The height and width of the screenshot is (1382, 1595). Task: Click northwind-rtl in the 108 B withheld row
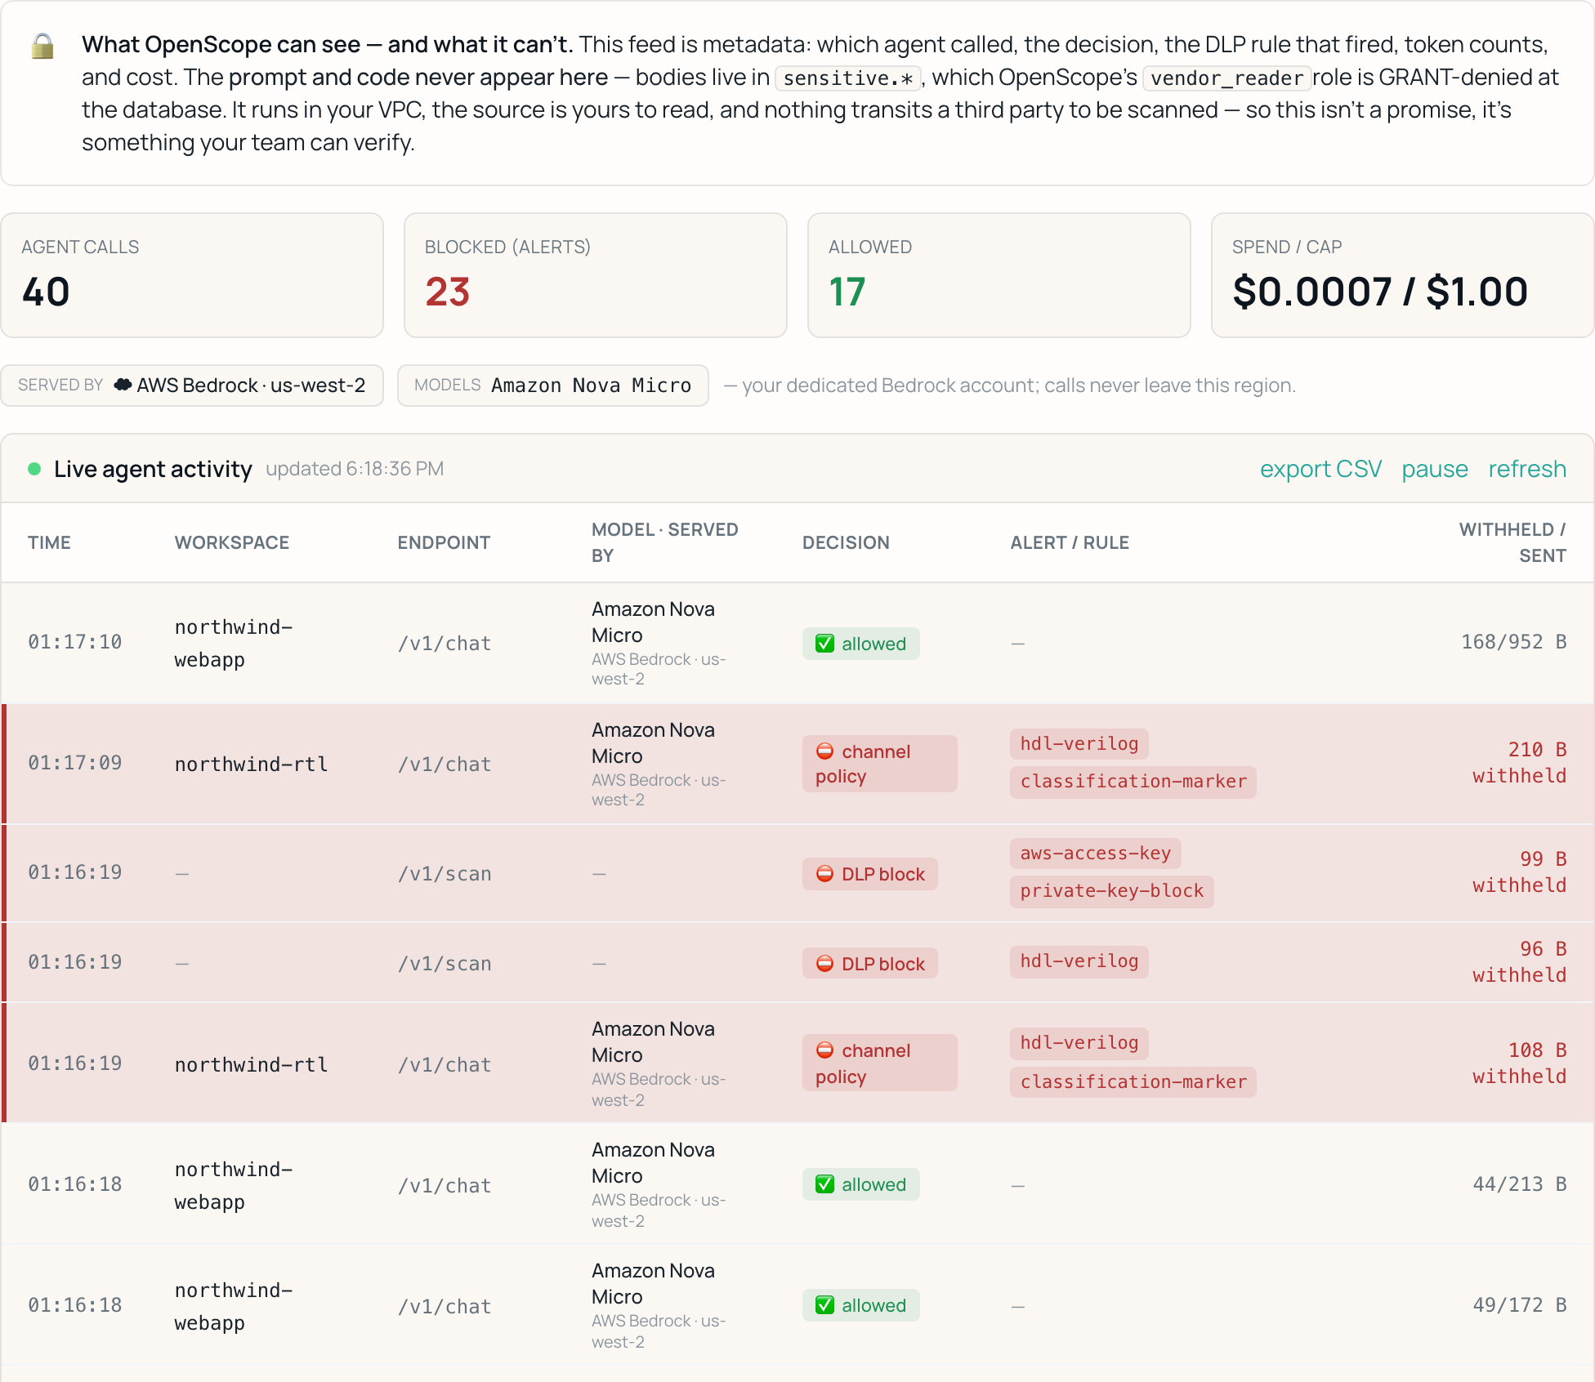coord(252,1065)
